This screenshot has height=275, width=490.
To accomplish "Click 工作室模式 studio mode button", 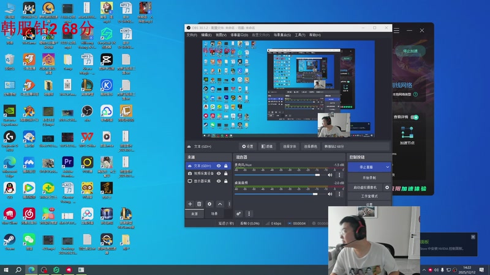I will [369, 196].
